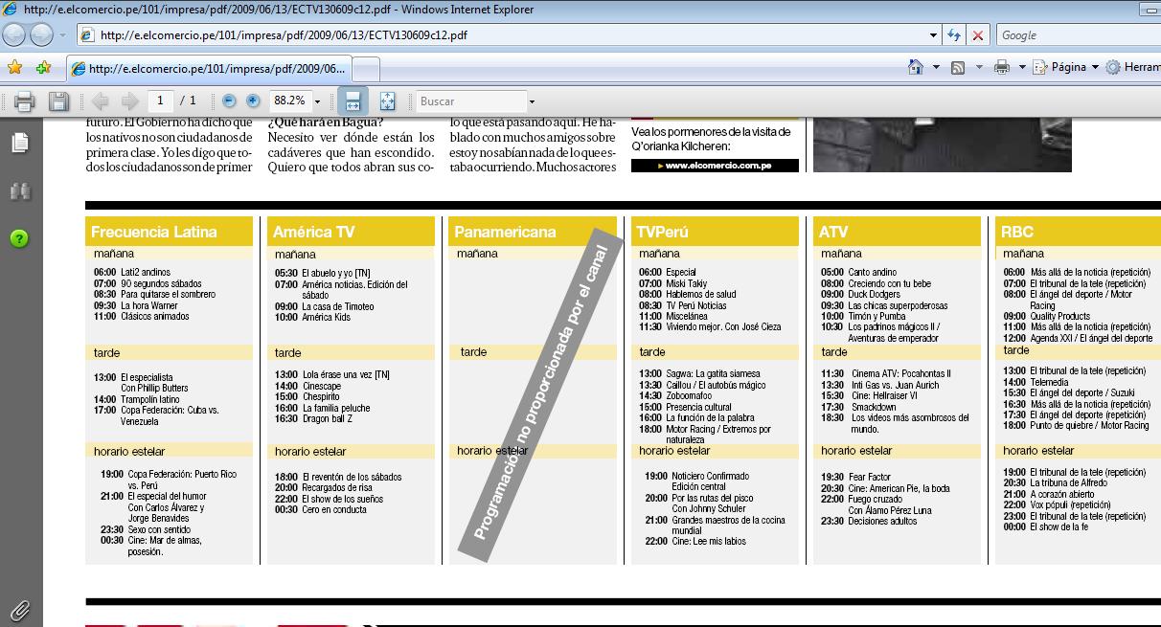Viewport: 1161px width, 627px height.
Task: Open recent pages dropdown beside forward button
Action: tap(62, 35)
